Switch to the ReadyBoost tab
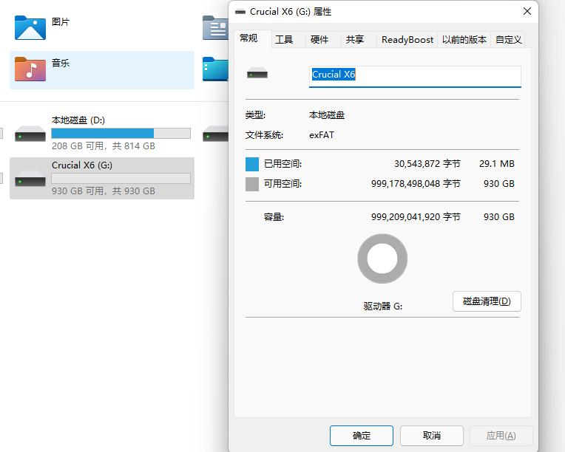Viewport: 565px width, 452px height. pyautogui.click(x=407, y=40)
